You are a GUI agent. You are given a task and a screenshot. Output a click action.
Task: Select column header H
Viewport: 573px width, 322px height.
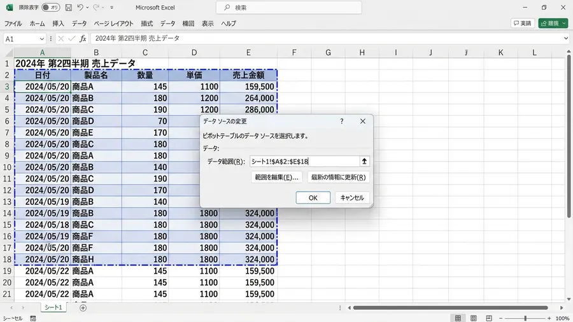click(362, 53)
